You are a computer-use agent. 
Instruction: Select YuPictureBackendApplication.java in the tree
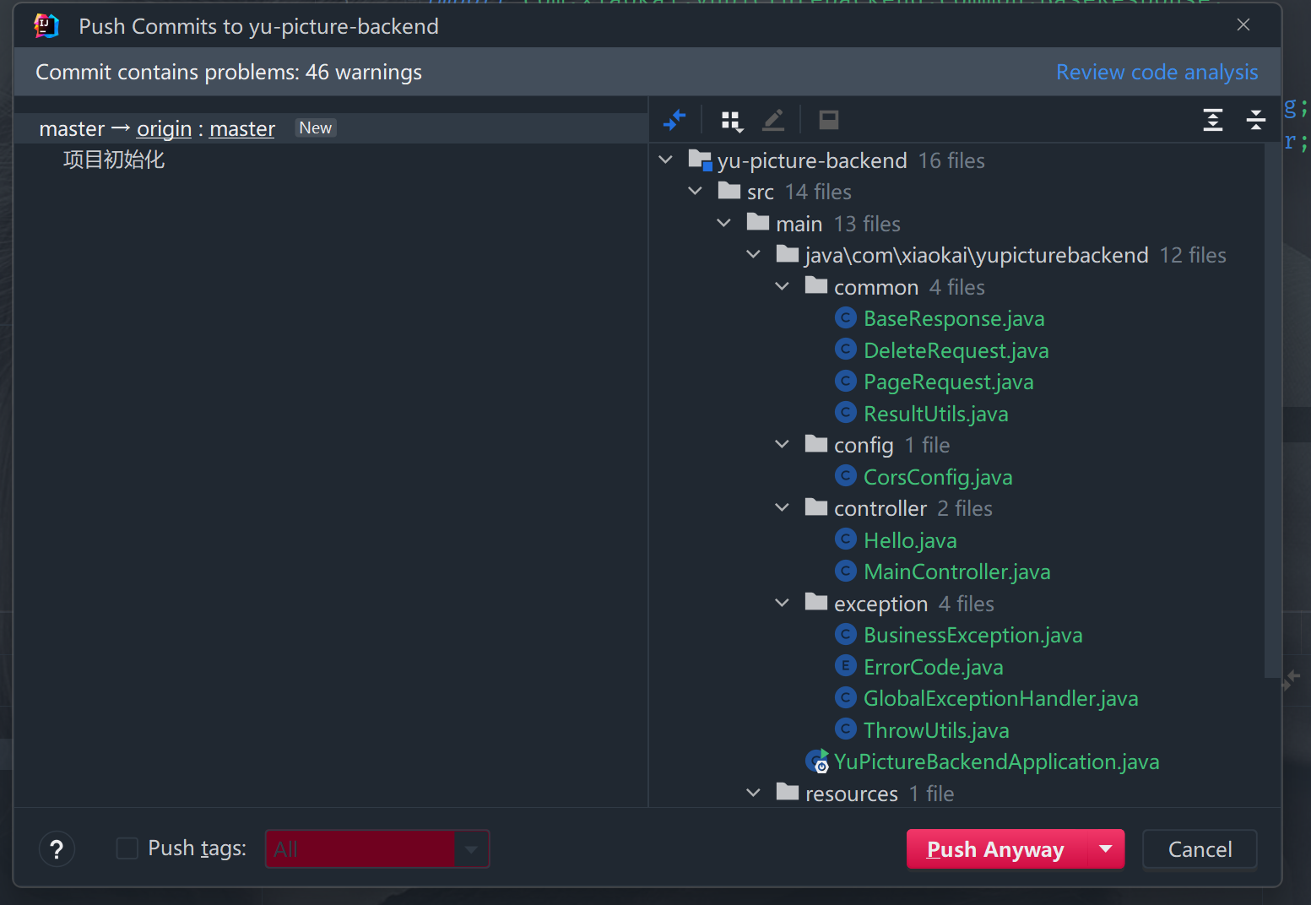pos(995,761)
